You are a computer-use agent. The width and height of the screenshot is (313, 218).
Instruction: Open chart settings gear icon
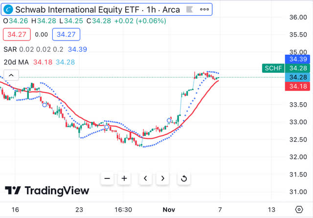[x=299, y=209]
